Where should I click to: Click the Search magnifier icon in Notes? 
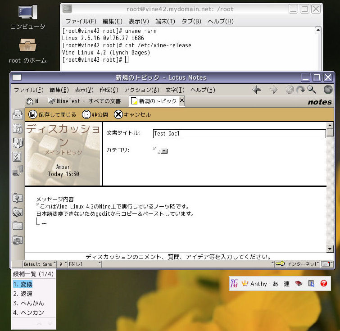[312, 90]
